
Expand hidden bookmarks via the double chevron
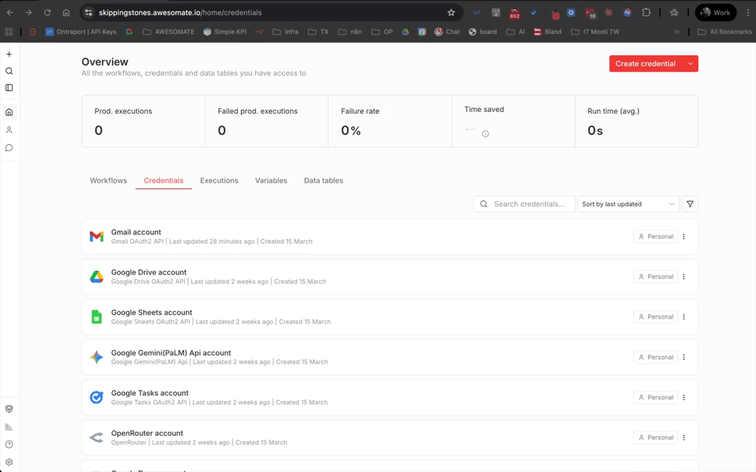[677, 31]
